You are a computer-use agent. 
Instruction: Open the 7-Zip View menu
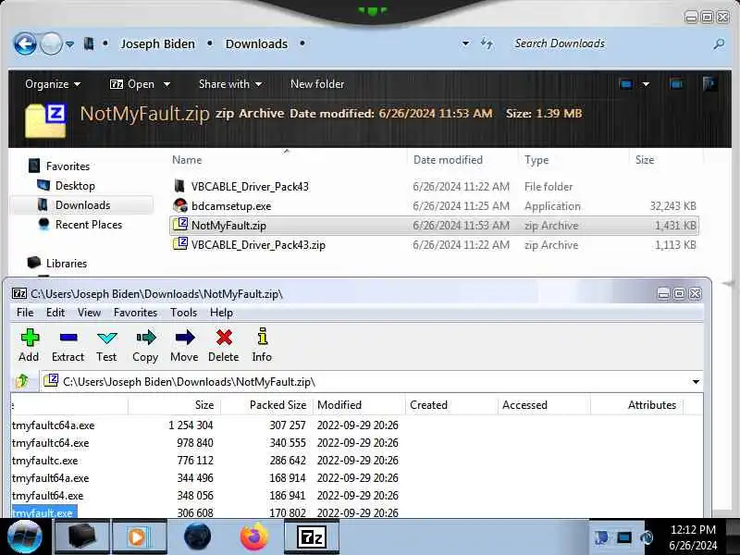pos(89,313)
